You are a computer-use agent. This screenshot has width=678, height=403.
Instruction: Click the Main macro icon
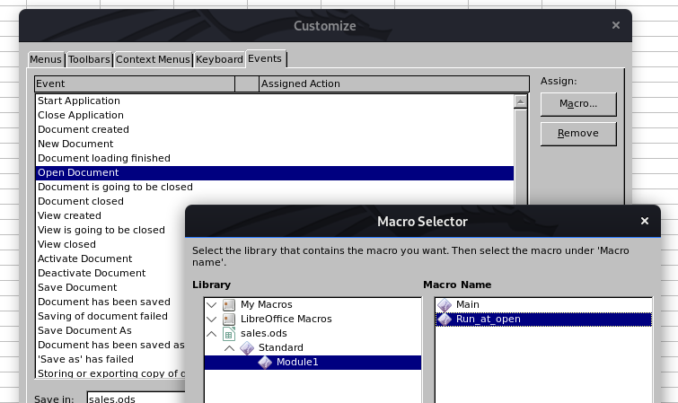445,305
